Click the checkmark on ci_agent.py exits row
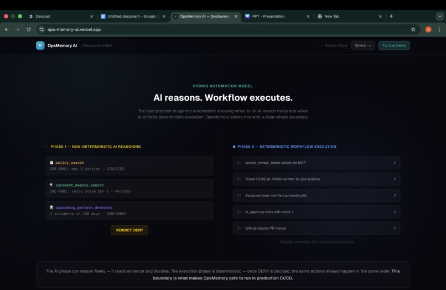 pos(395,212)
